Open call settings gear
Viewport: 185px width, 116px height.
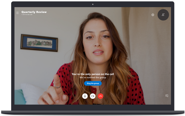pos(153,15)
